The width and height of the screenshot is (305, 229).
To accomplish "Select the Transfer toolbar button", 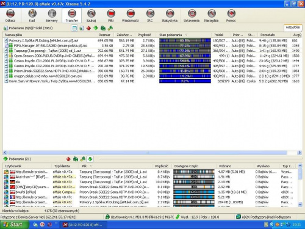I will coord(72,16).
